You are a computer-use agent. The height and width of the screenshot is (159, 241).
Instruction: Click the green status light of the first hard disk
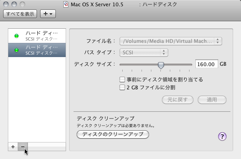click(17, 36)
